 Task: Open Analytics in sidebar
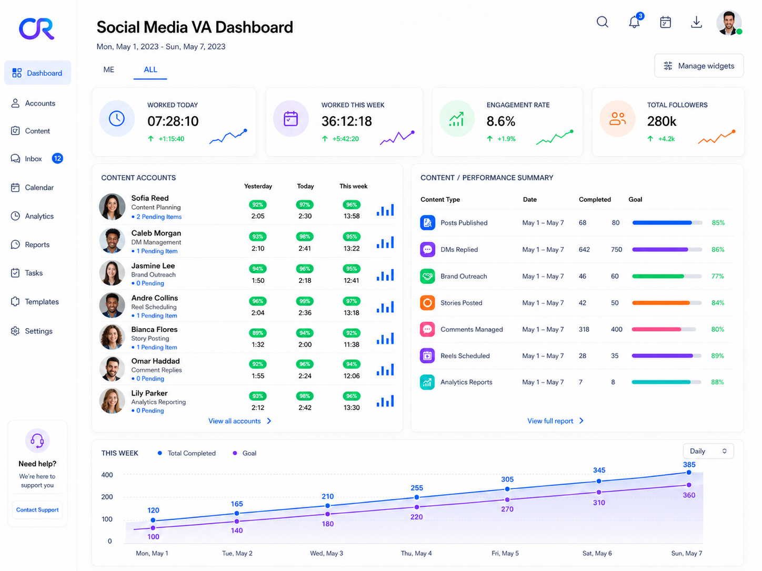[32, 216]
